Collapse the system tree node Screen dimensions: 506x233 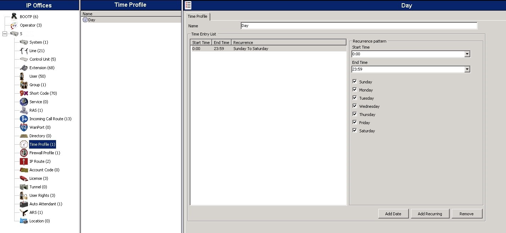tap(5, 34)
